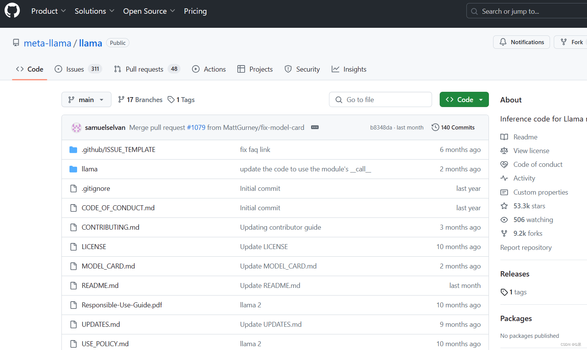Click the samuelselvan avatar icon

76,128
